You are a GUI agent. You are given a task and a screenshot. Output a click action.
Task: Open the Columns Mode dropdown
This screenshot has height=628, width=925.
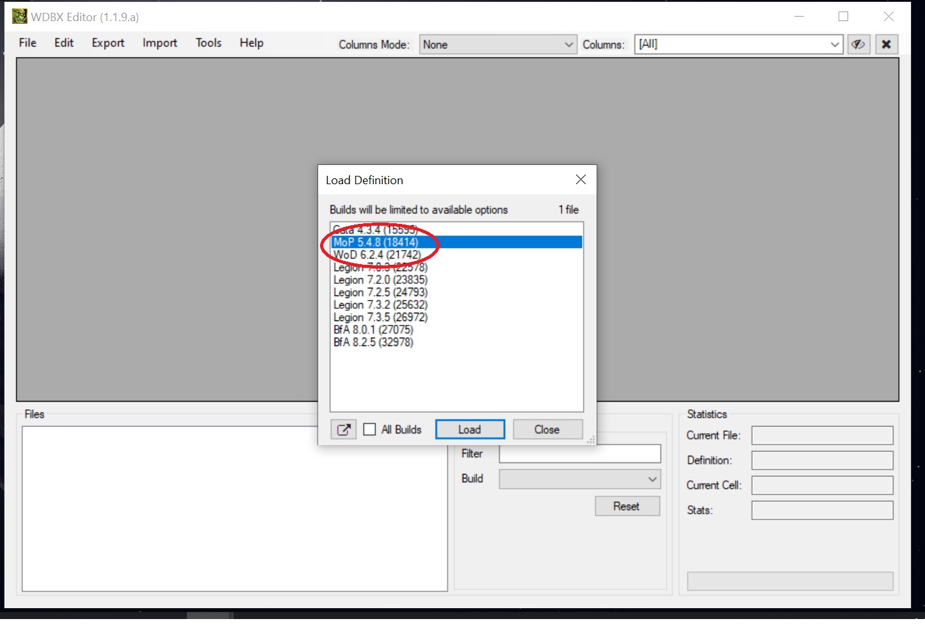tap(498, 45)
